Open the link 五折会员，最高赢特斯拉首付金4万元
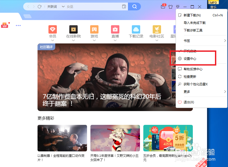The image size is (228, 167). click(167, 158)
